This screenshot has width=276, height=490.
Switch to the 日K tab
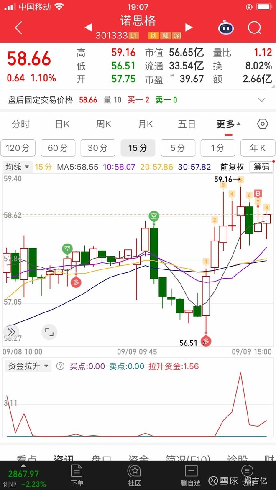63,124
